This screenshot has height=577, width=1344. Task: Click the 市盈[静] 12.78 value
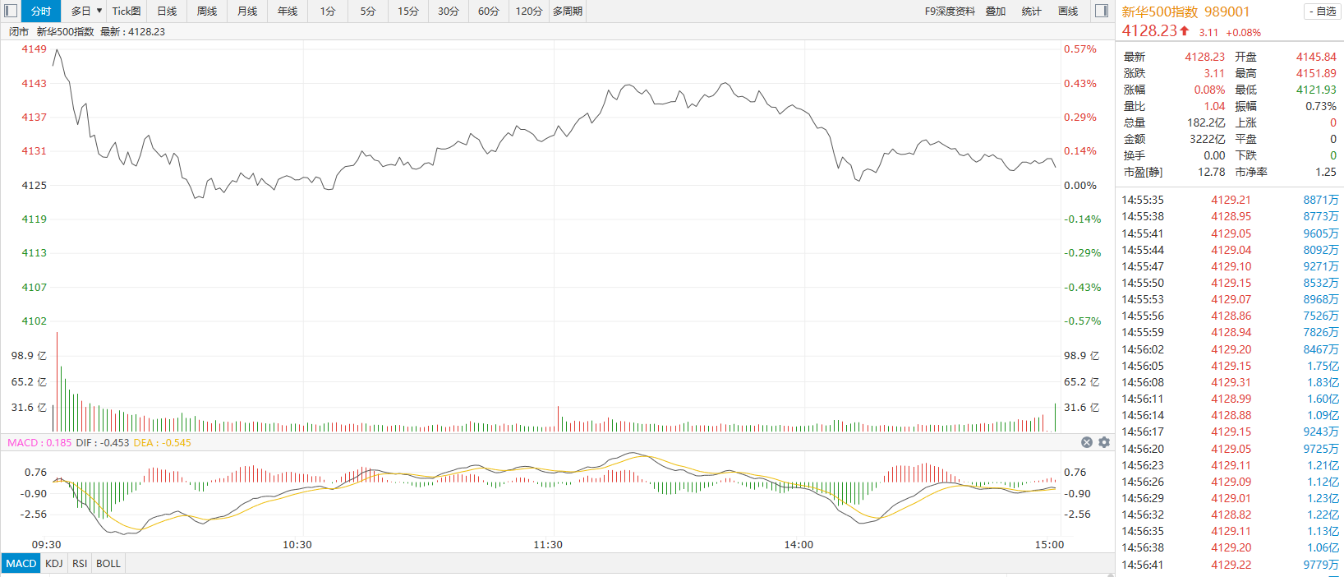(x=1212, y=172)
